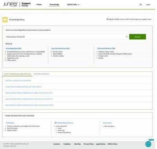Open the Privacy Policy footer link
This screenshot has width=157, height=149.
coord(89,144)
